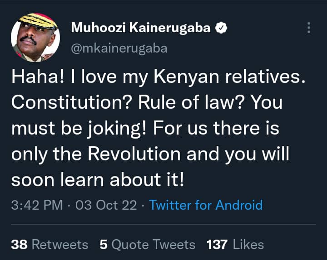This screenshot has width=327, height=260.
Task: Click the verified checkmark badge
Action: click(221, 28)
